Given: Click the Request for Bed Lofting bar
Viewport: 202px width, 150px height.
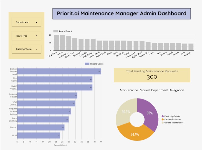Looking at the screenshot, I should click(44, 111).
